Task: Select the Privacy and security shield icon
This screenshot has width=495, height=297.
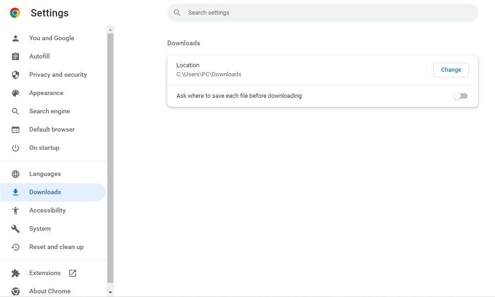Action: [x=16, y=74]
